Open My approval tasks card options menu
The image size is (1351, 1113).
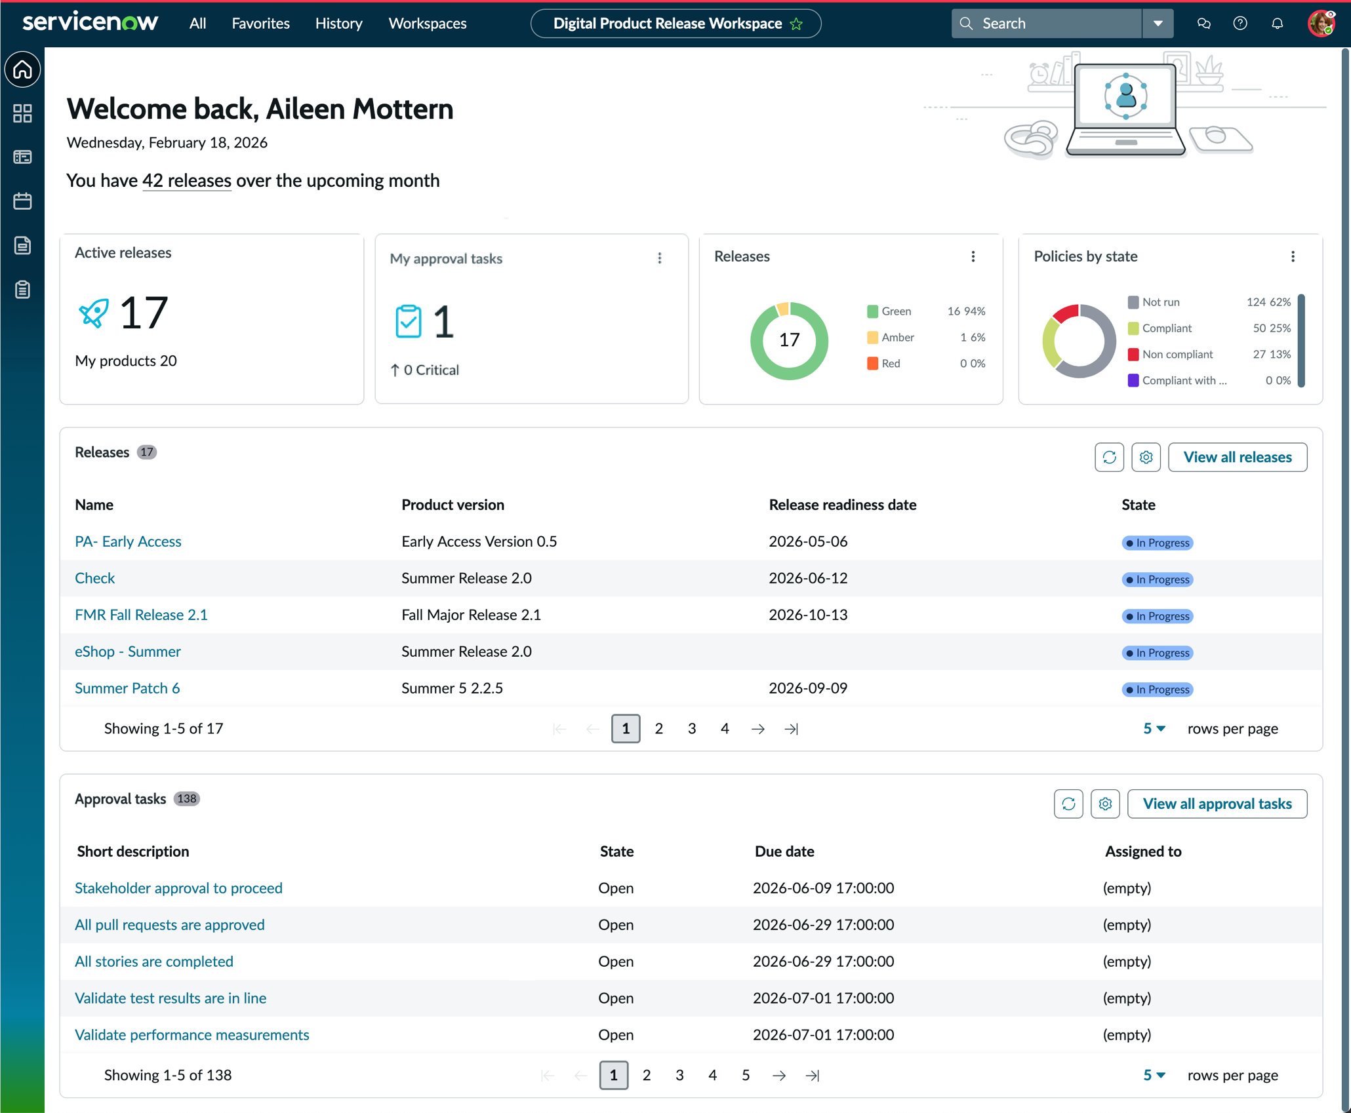point(660,258)
